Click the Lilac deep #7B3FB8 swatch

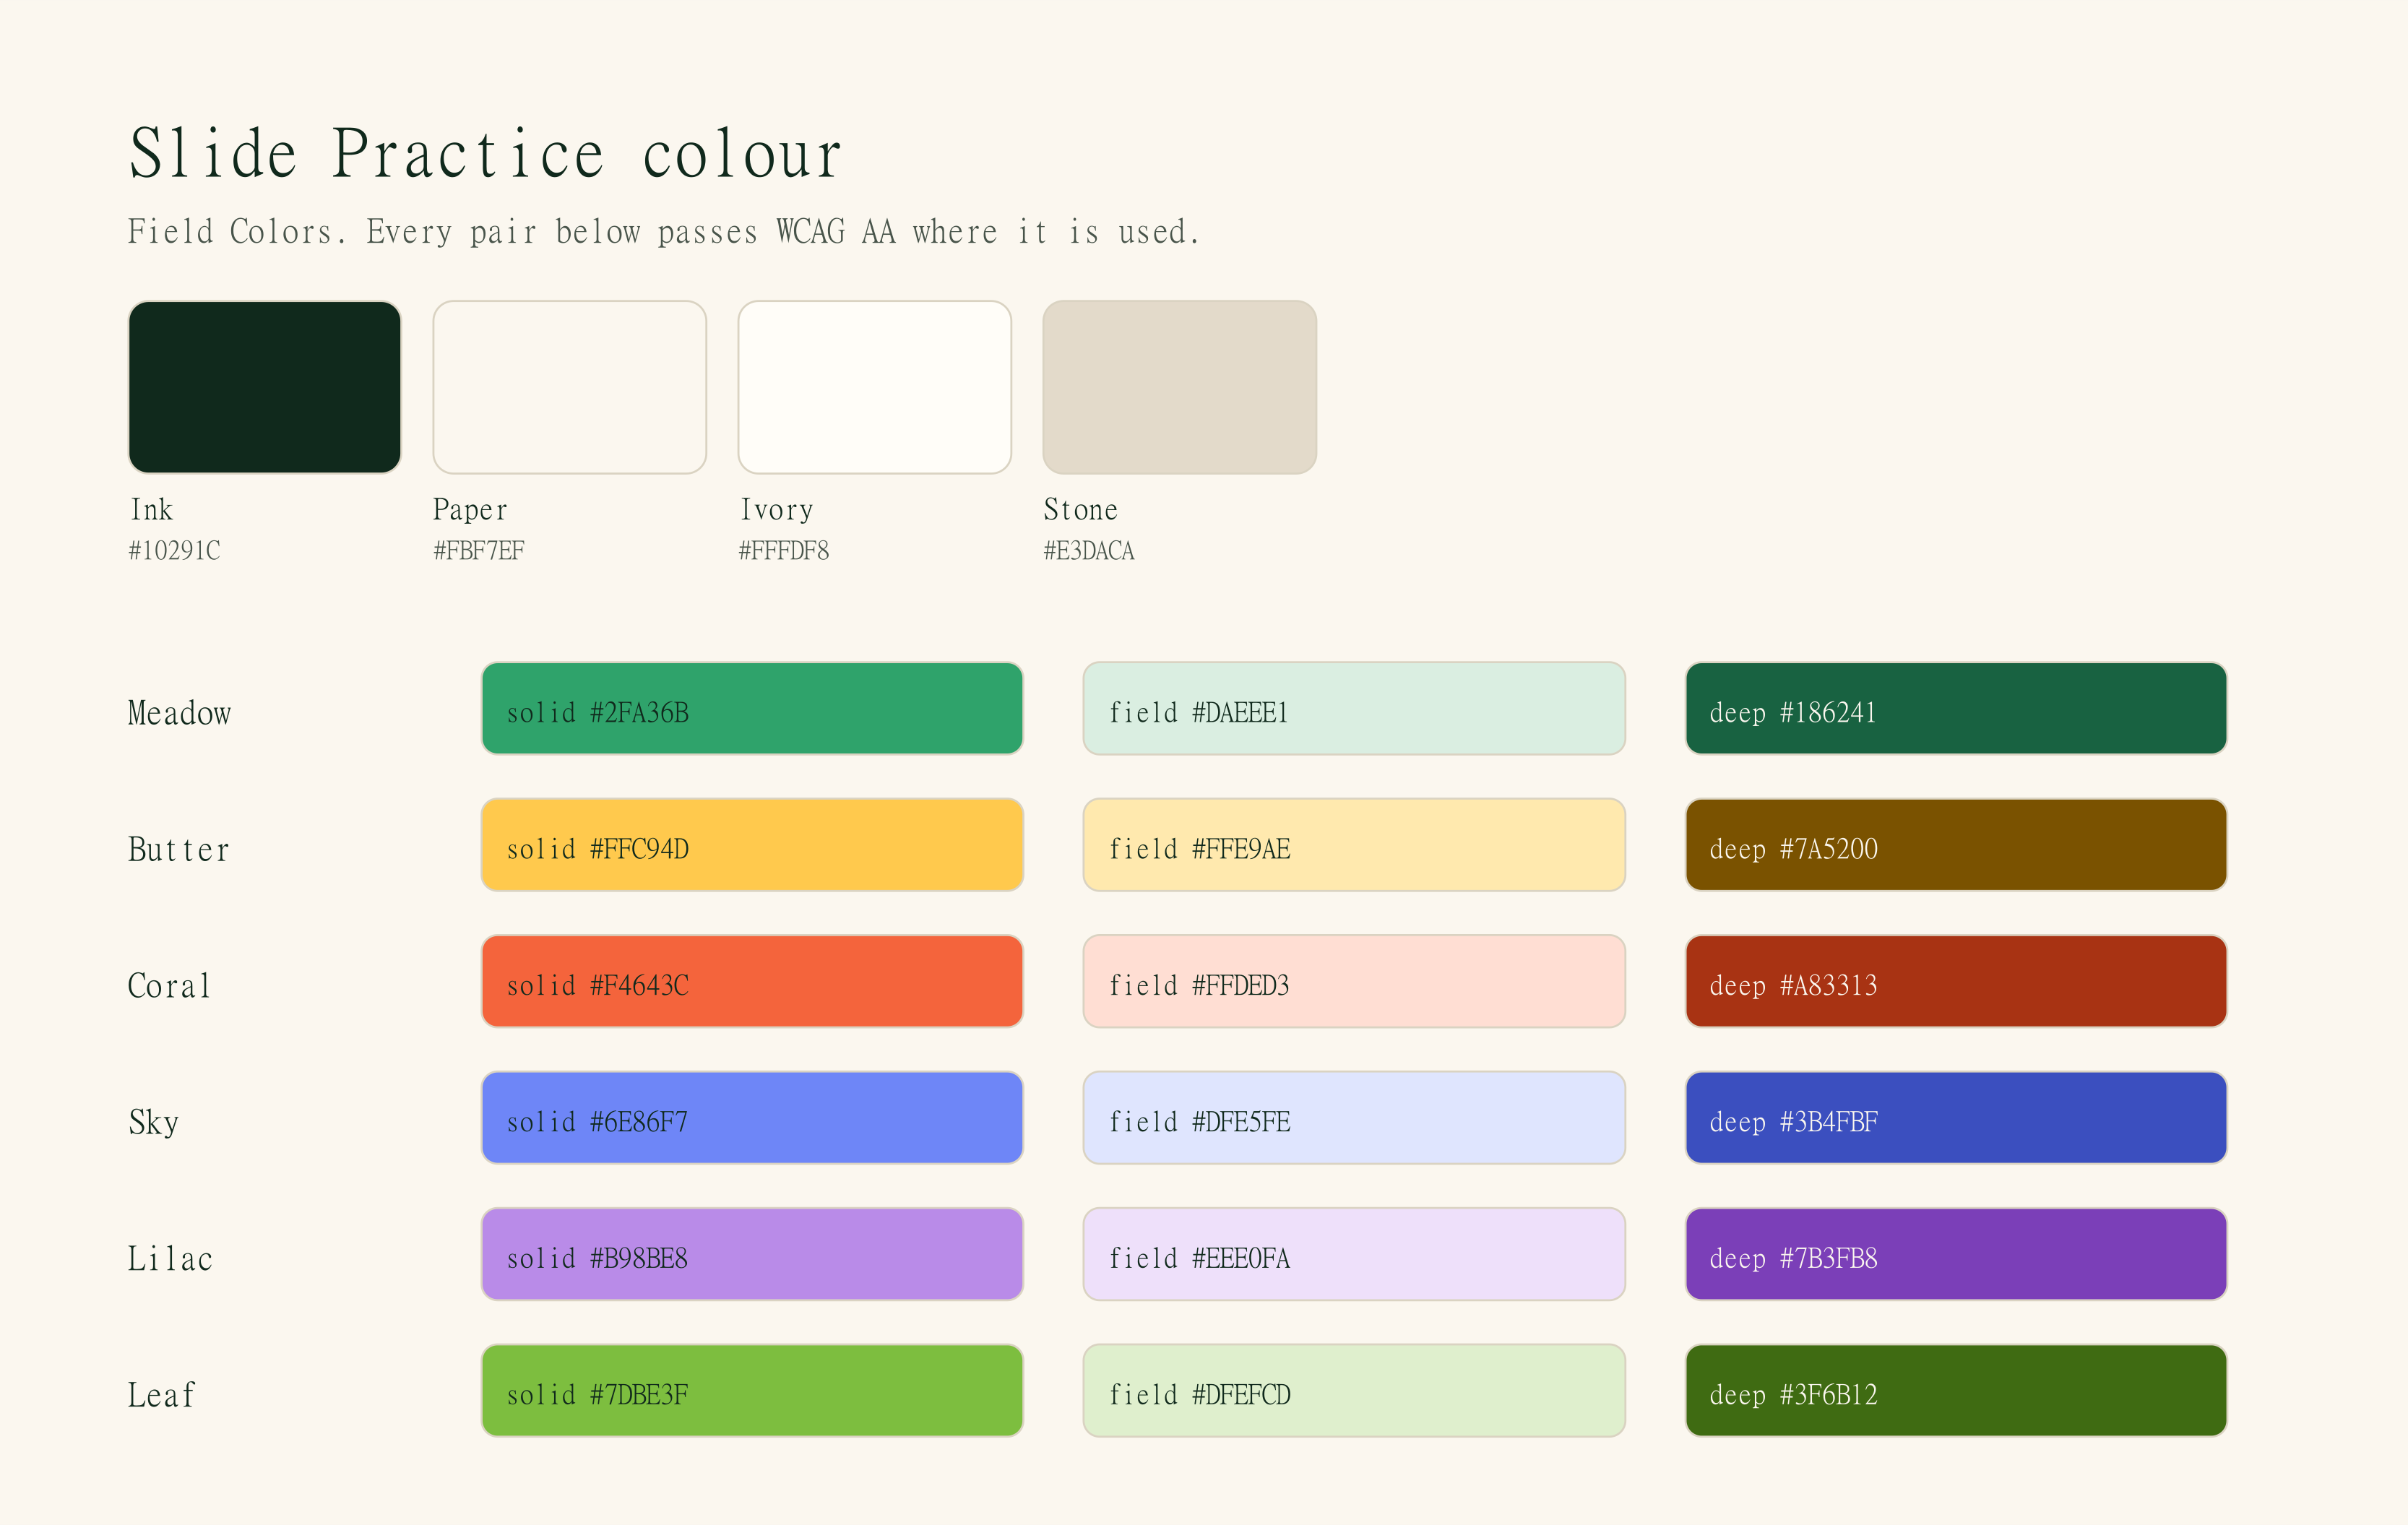(x=1956, y=1254)
